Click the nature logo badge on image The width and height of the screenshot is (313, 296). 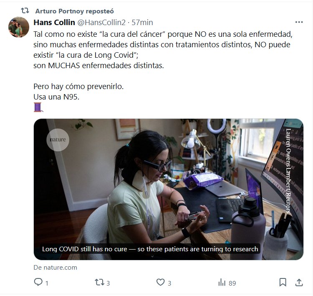pos(58,140)
